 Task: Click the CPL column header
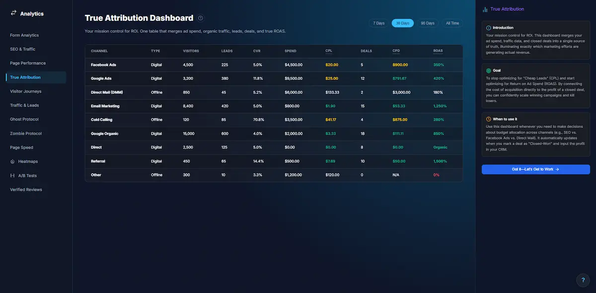tap(329, 51)
